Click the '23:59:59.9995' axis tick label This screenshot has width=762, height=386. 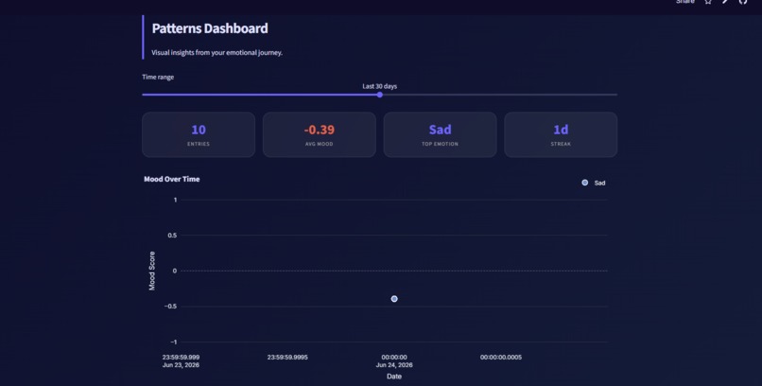pyautogui.click(x=287, y=358)
